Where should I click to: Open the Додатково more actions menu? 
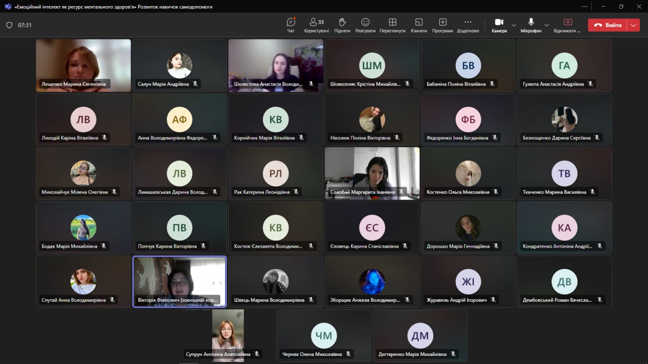pos(468,25)
